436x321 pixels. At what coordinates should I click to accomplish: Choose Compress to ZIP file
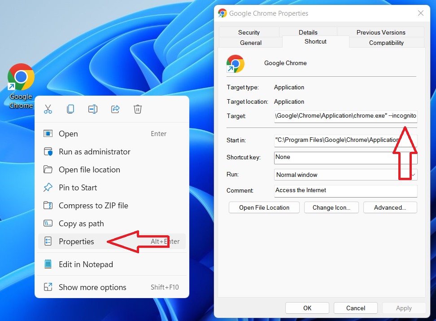(x=112, y=206)
